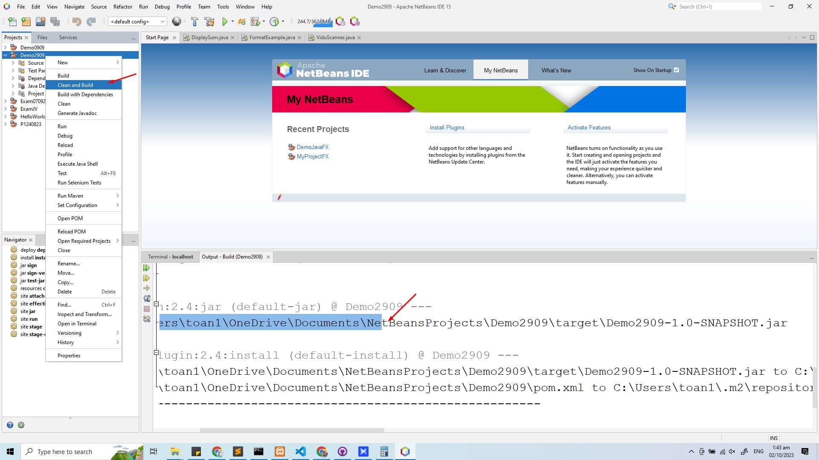Viewport: 819px width, 460px height.
Task: Open the DemoJavaFX recent project
Action: tap(313, 147)
